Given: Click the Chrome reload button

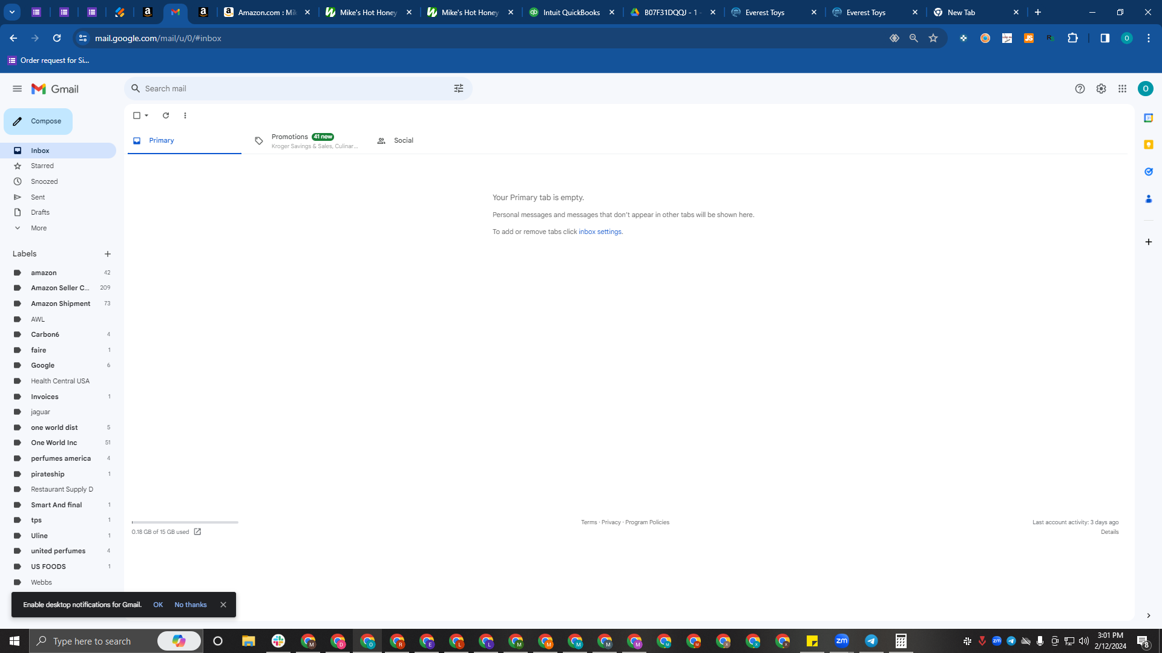Looking at the screenshot, I should pos(57,38).
